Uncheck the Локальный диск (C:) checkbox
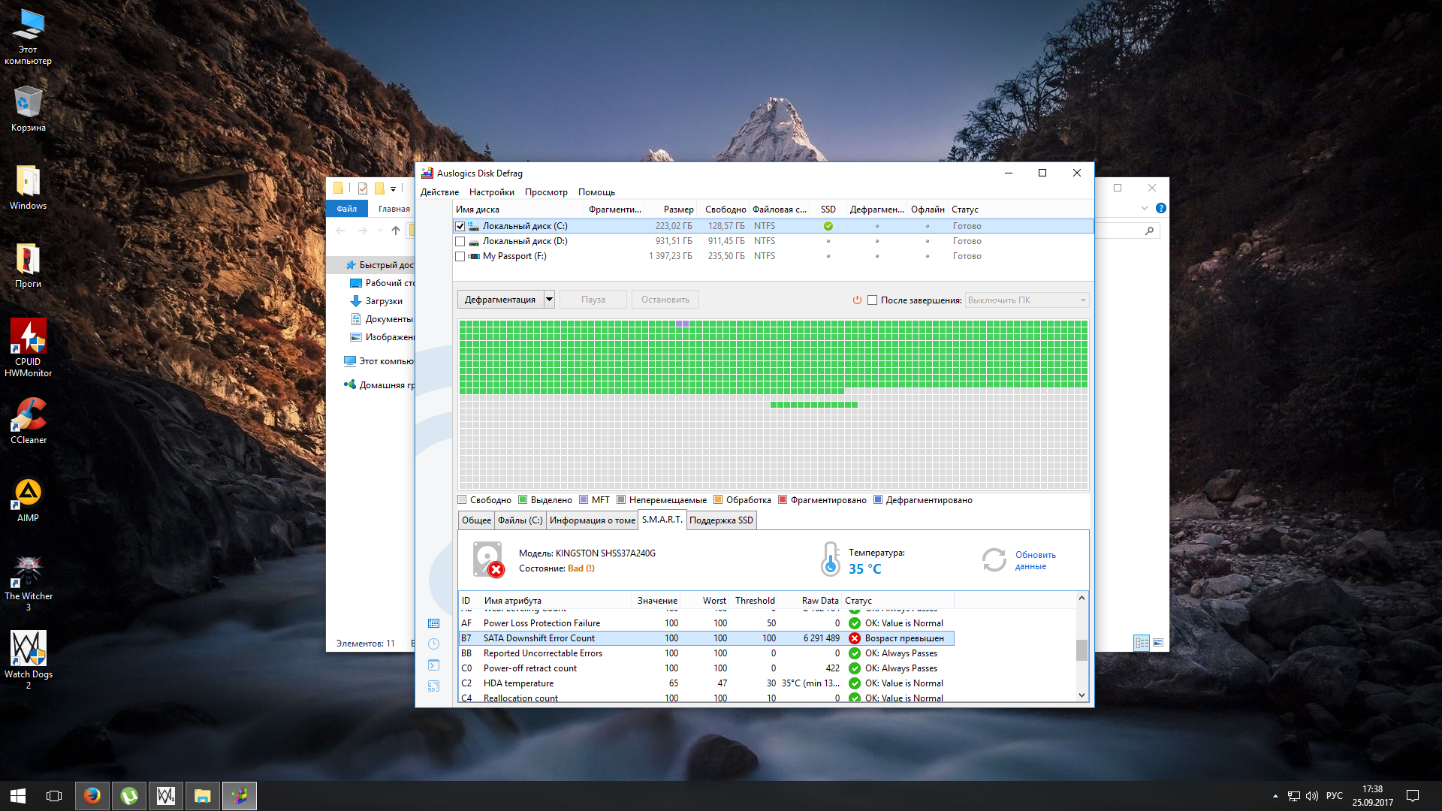 point(460,226)
